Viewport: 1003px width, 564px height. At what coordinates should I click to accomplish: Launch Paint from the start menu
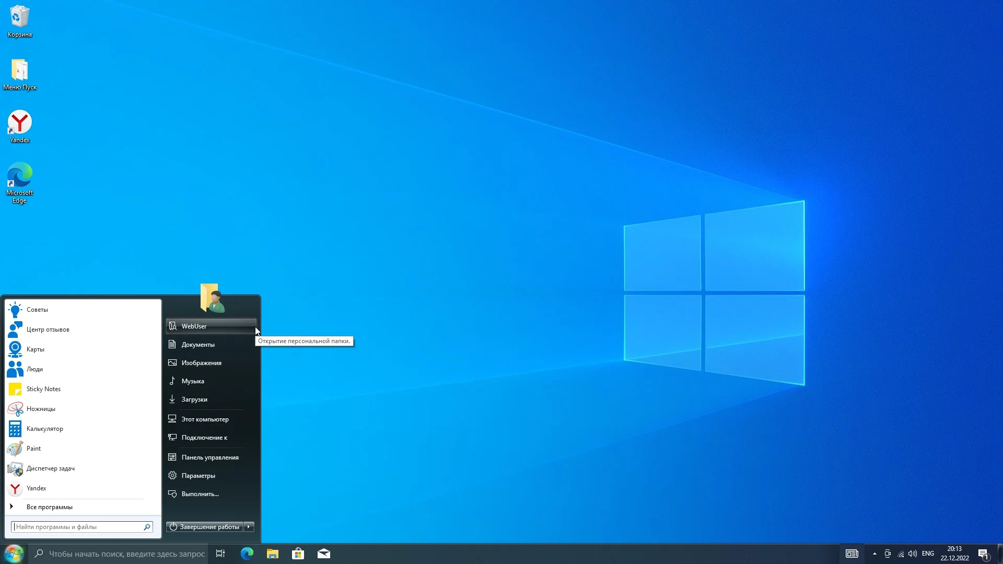(x=33, y=449)
